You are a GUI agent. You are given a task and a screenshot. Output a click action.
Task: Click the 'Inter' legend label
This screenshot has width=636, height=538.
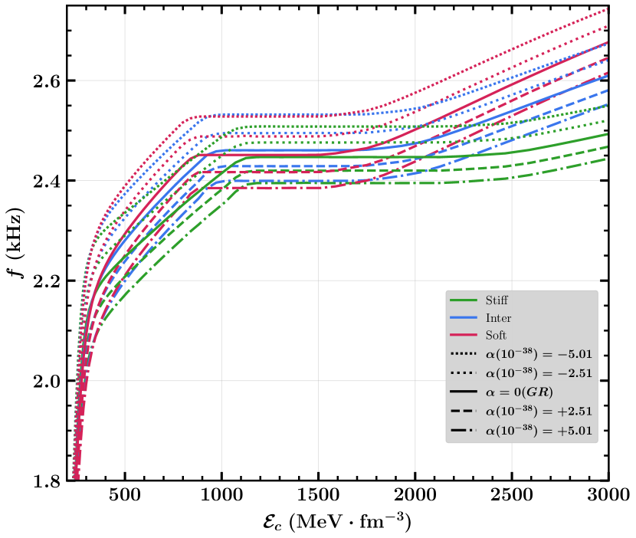pos(498,318)
